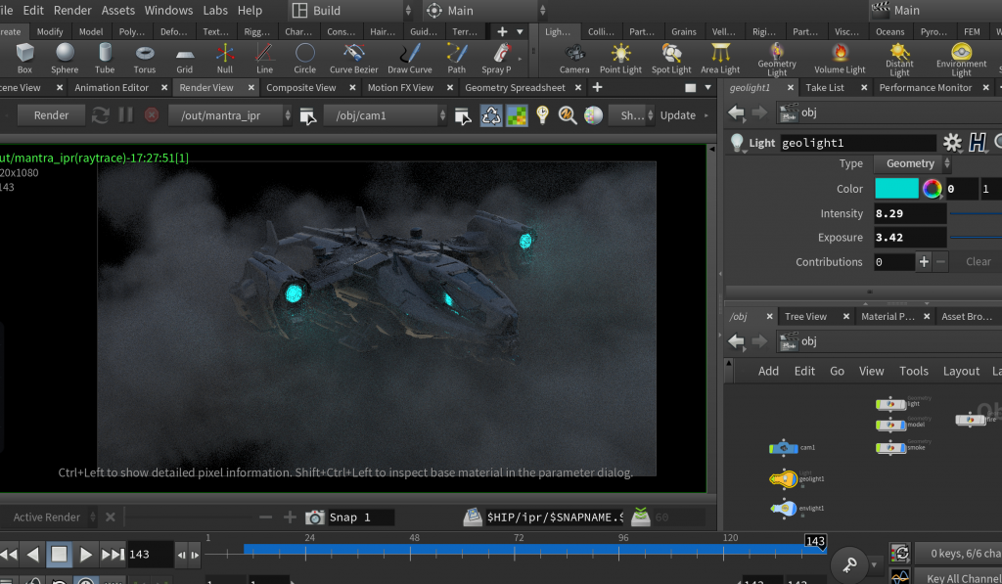Click the Grid shelf tool
This screenshot has width=1002, height=584.
click(x=185, y=58)
